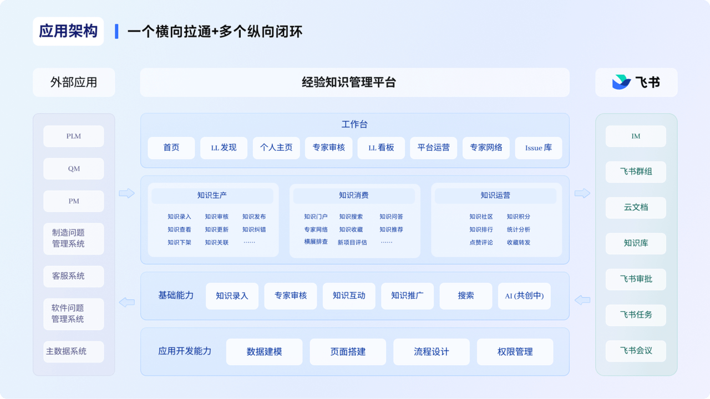Click the 知识消费 panel header
Image resolution: width=710 pixels, height=399 pixels.
pyautogui.click(x=354, y=196)
